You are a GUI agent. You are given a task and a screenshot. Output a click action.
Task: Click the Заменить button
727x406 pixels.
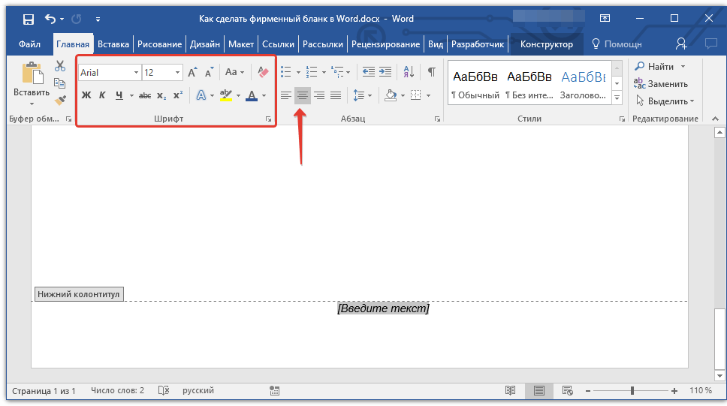coord(661,84)
